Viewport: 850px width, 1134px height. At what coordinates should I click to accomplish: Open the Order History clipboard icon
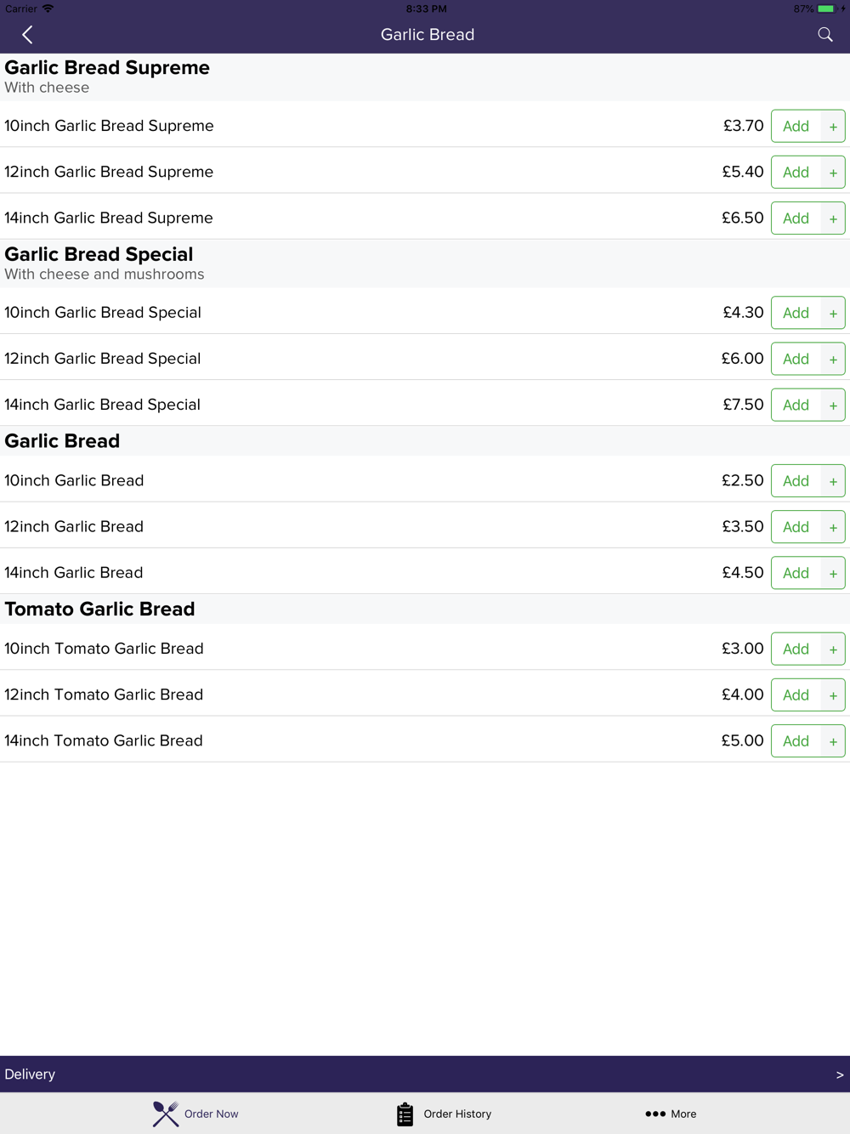tap(405, 1114)
